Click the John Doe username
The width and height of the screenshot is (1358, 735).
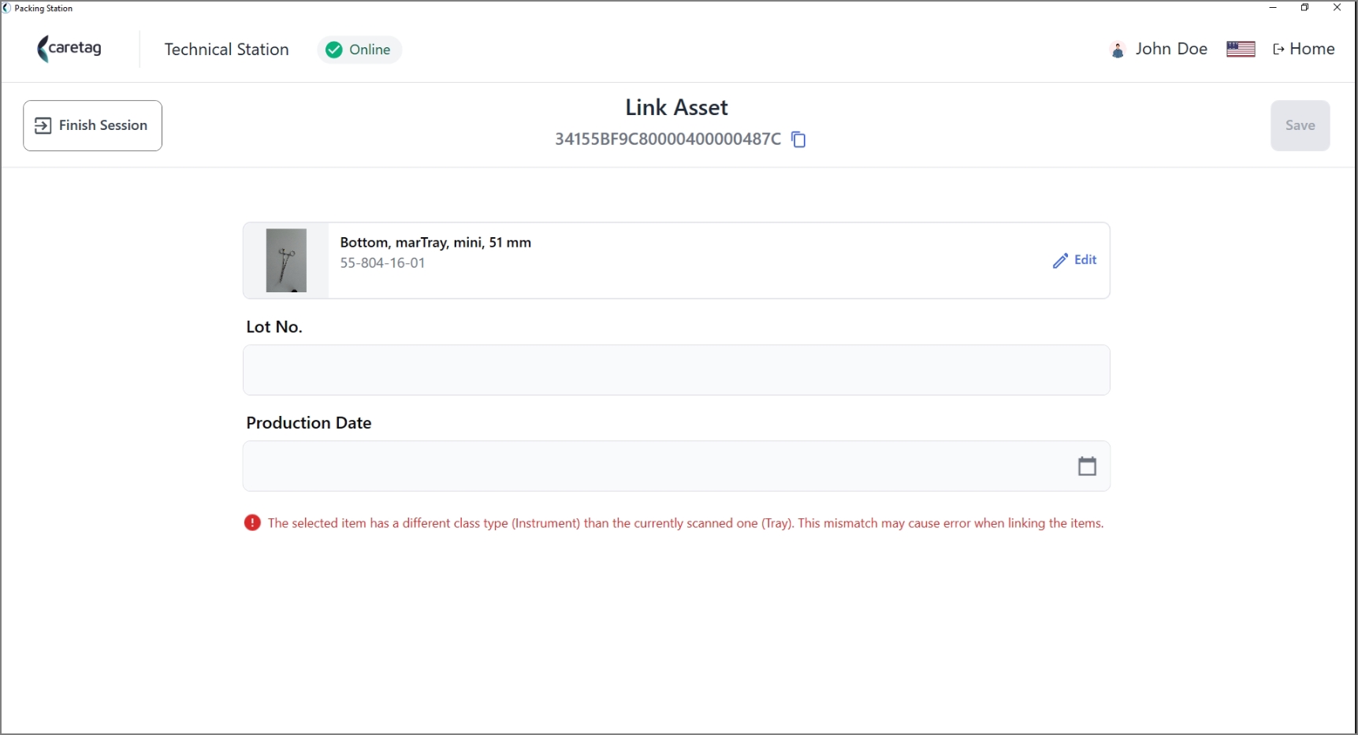(x=1171, y=49)
